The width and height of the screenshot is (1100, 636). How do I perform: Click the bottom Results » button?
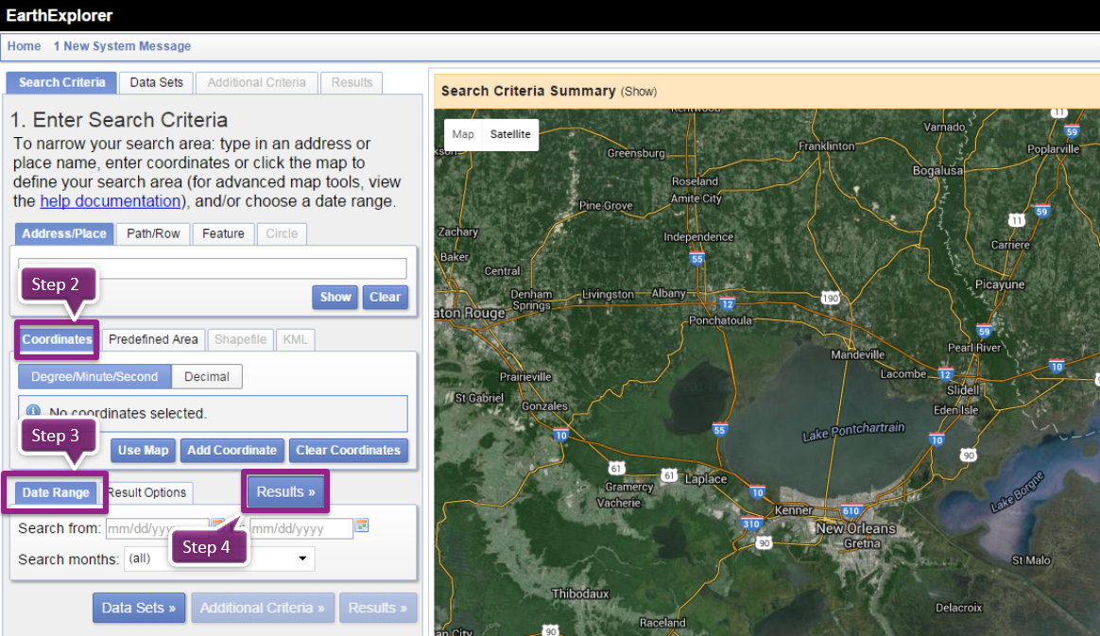point(377,608)
